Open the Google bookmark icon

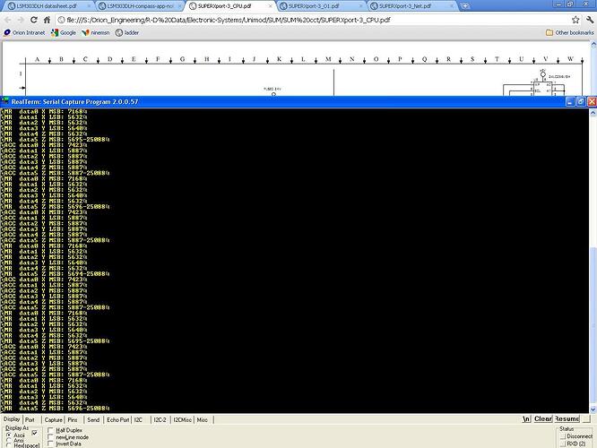coord(55,32)
